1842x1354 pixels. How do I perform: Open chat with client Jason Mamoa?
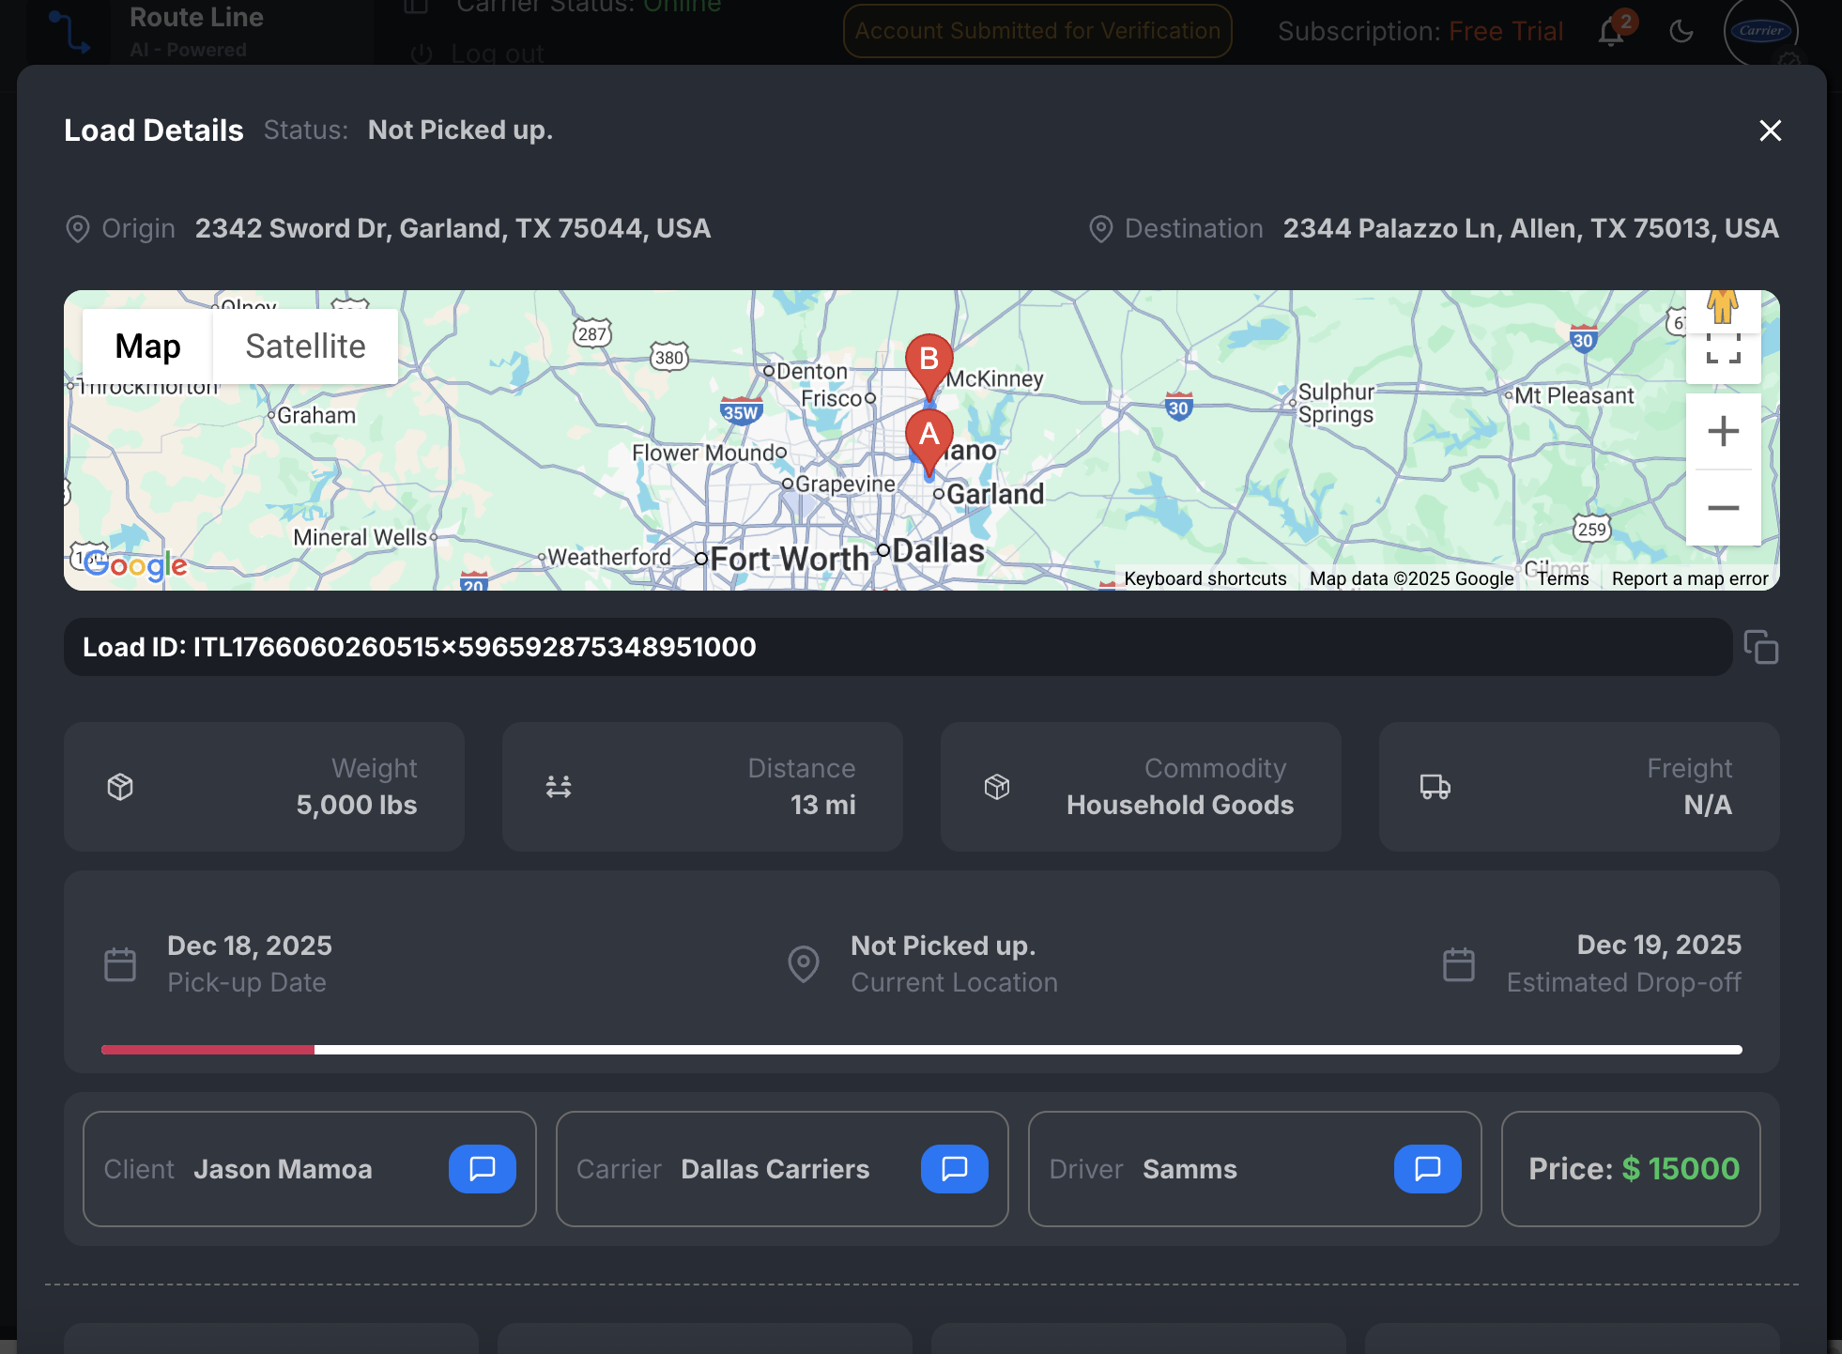pyautogui.click(x=482, y=1168)
